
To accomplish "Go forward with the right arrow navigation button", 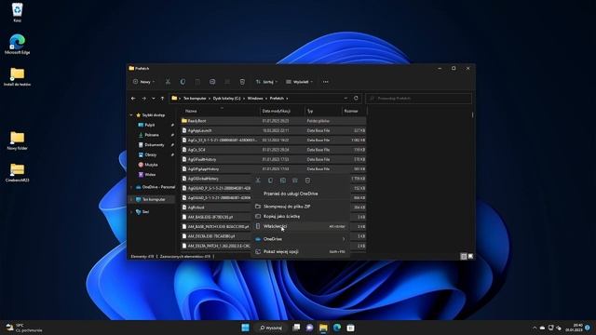I will [143, 99].
